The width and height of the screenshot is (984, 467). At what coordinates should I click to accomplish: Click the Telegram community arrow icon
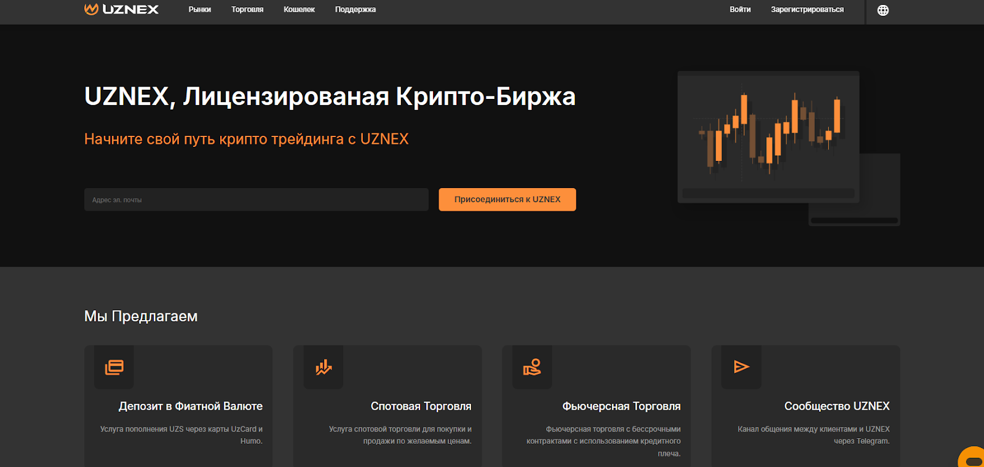(742, 367)
